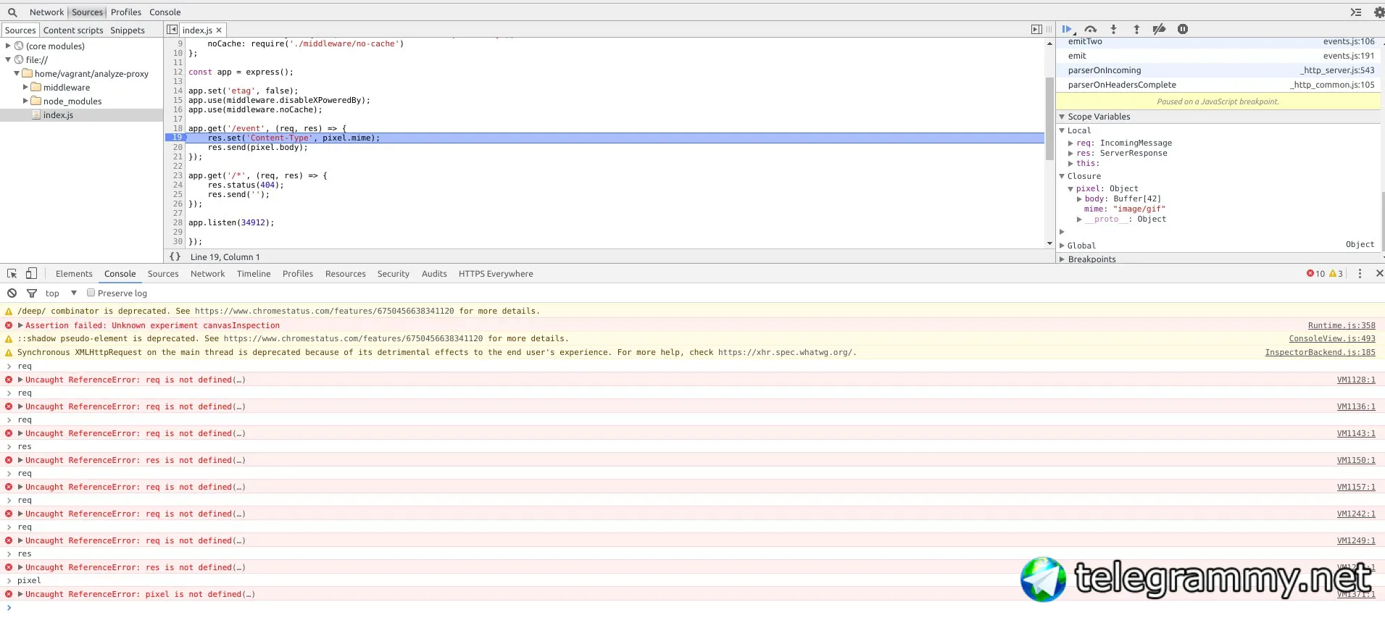Viewport: 1385px width, 623px height.
Task: Switch to the top Network tab
Action: pos(46,12)
